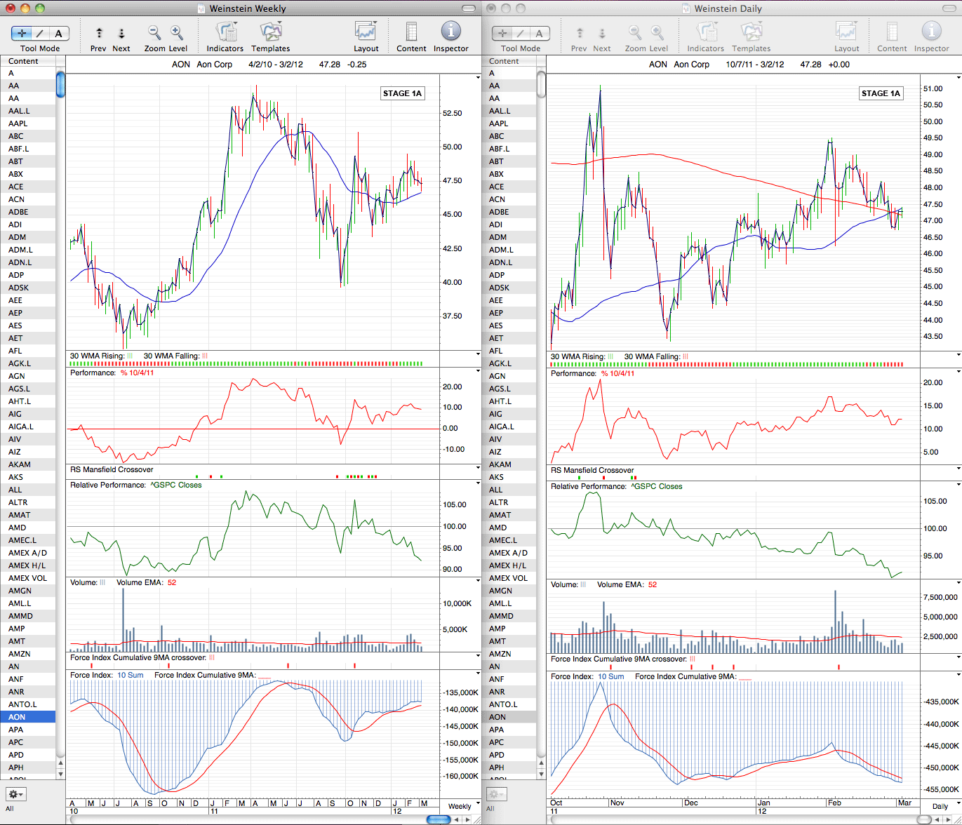962x825 pixels.
Task: Click ^GSPC Closes label in Weekly chart
Action: pos(175,485)
